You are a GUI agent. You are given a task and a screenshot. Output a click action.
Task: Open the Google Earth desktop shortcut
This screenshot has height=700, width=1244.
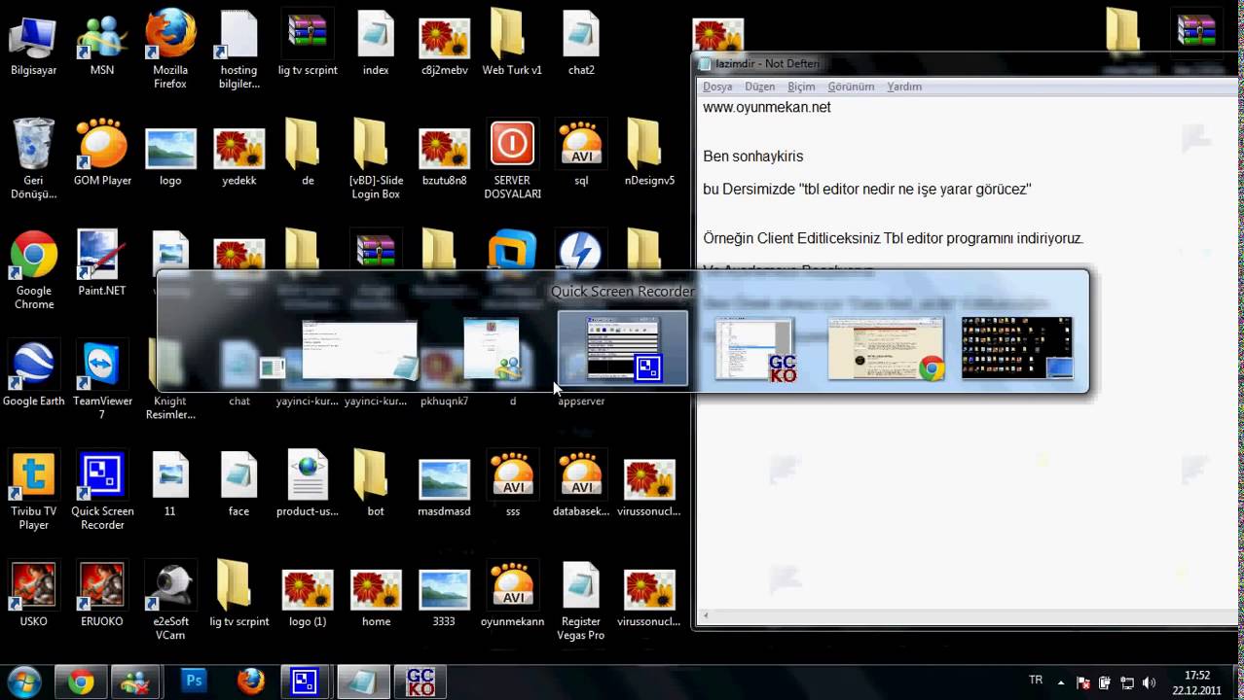(33, 373)
